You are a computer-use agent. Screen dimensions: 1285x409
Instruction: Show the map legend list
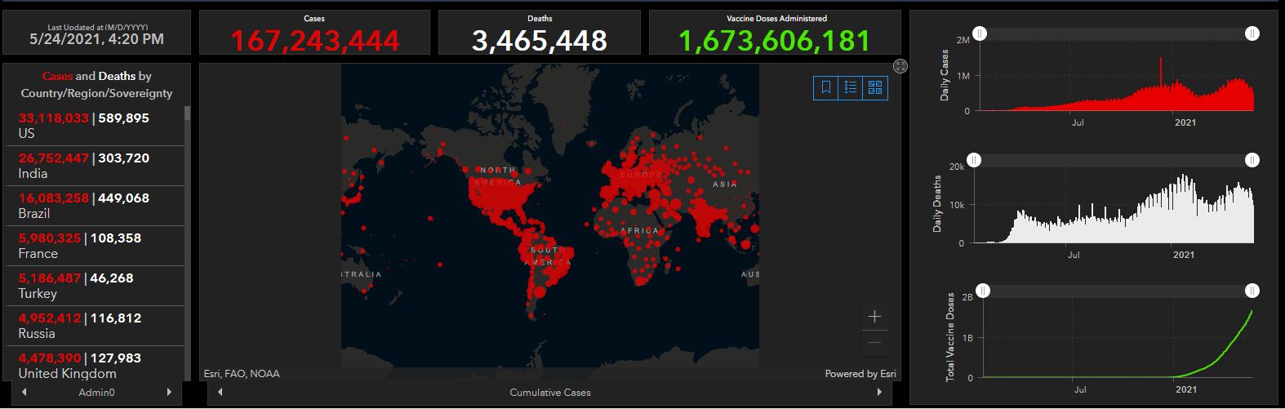[851, 87]
